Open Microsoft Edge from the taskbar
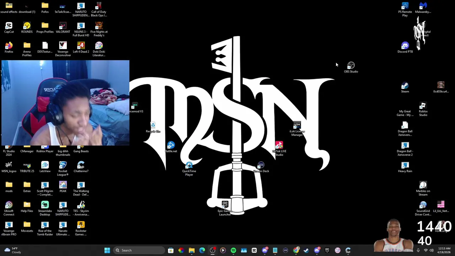Screen dimensions: 455x256 click(x=202, y=250)
